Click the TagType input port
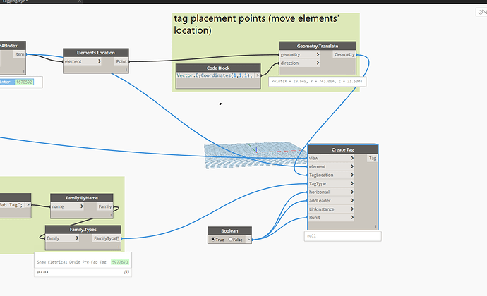This screenshot has height=296, width=487. 332,184
